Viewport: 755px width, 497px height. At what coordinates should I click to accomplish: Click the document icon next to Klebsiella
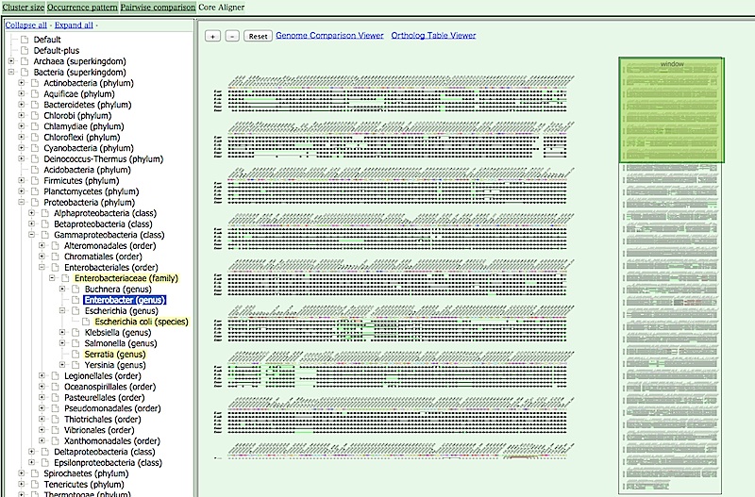[x=75, y=332]
